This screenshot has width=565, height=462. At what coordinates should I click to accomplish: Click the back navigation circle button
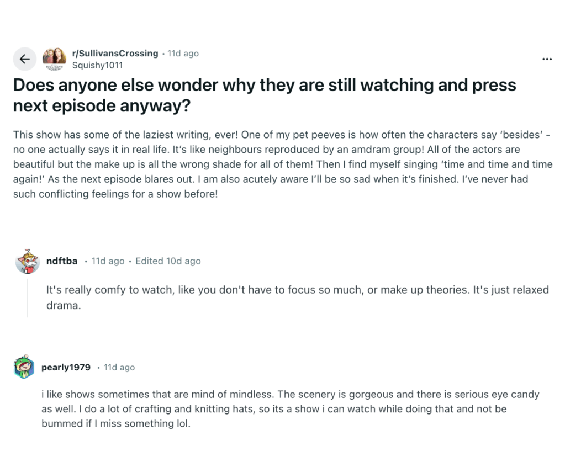pyautogui.click(x=24, y=59)
